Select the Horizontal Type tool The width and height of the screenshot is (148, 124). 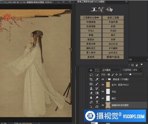pos(97,102)
